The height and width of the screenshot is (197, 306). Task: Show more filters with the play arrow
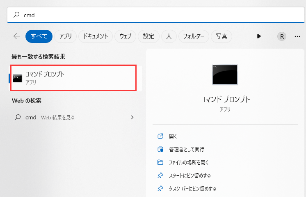[259, 36]
